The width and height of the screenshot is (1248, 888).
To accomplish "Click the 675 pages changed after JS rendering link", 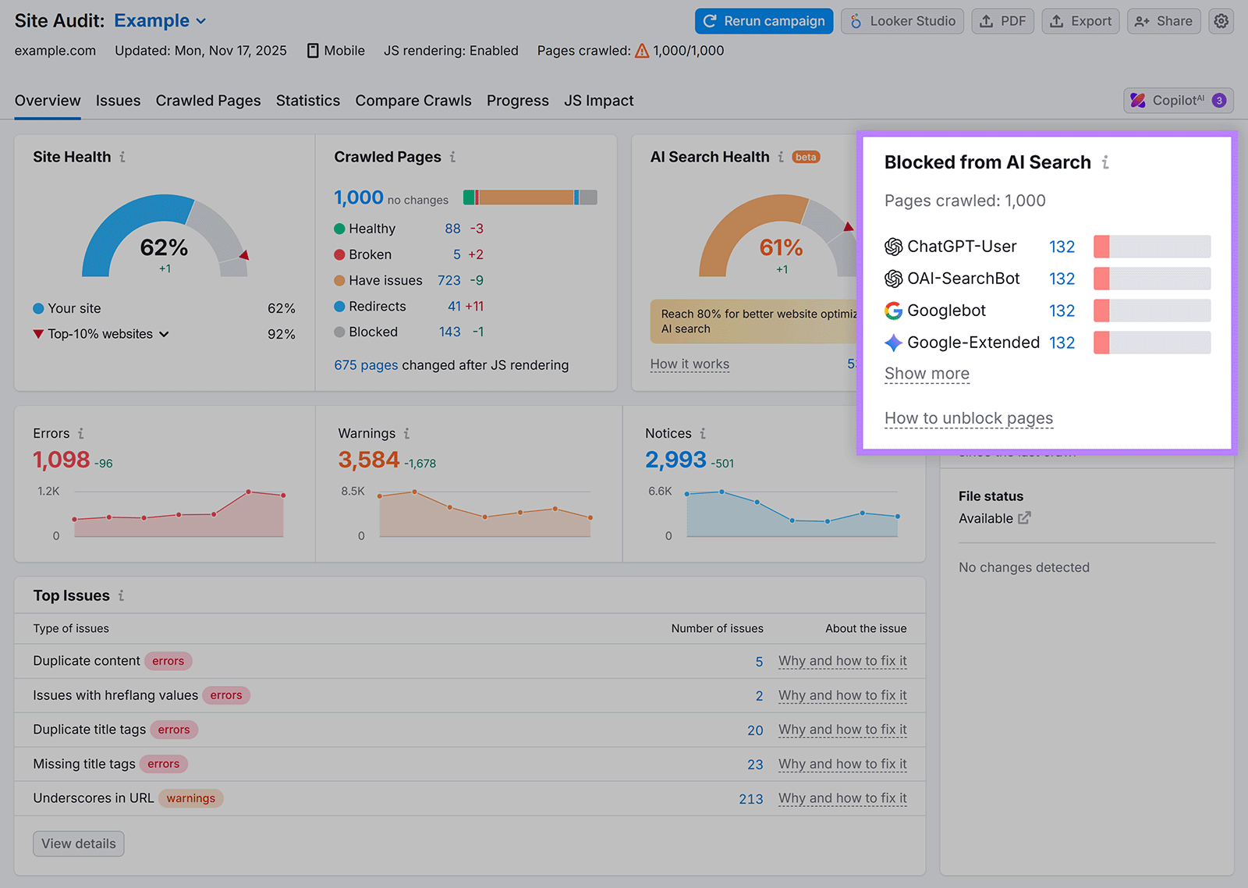I will (x=366, y=364).
